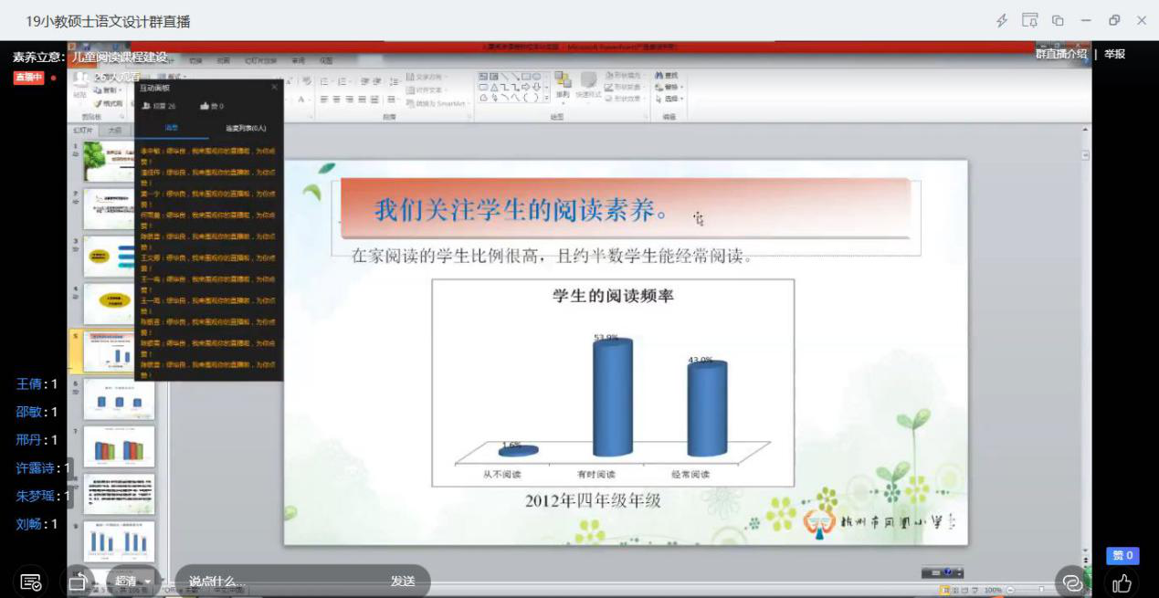Click the checklist icon at bottom left
The height and width of the screenshot is (598, 1159).
[30, 582]
